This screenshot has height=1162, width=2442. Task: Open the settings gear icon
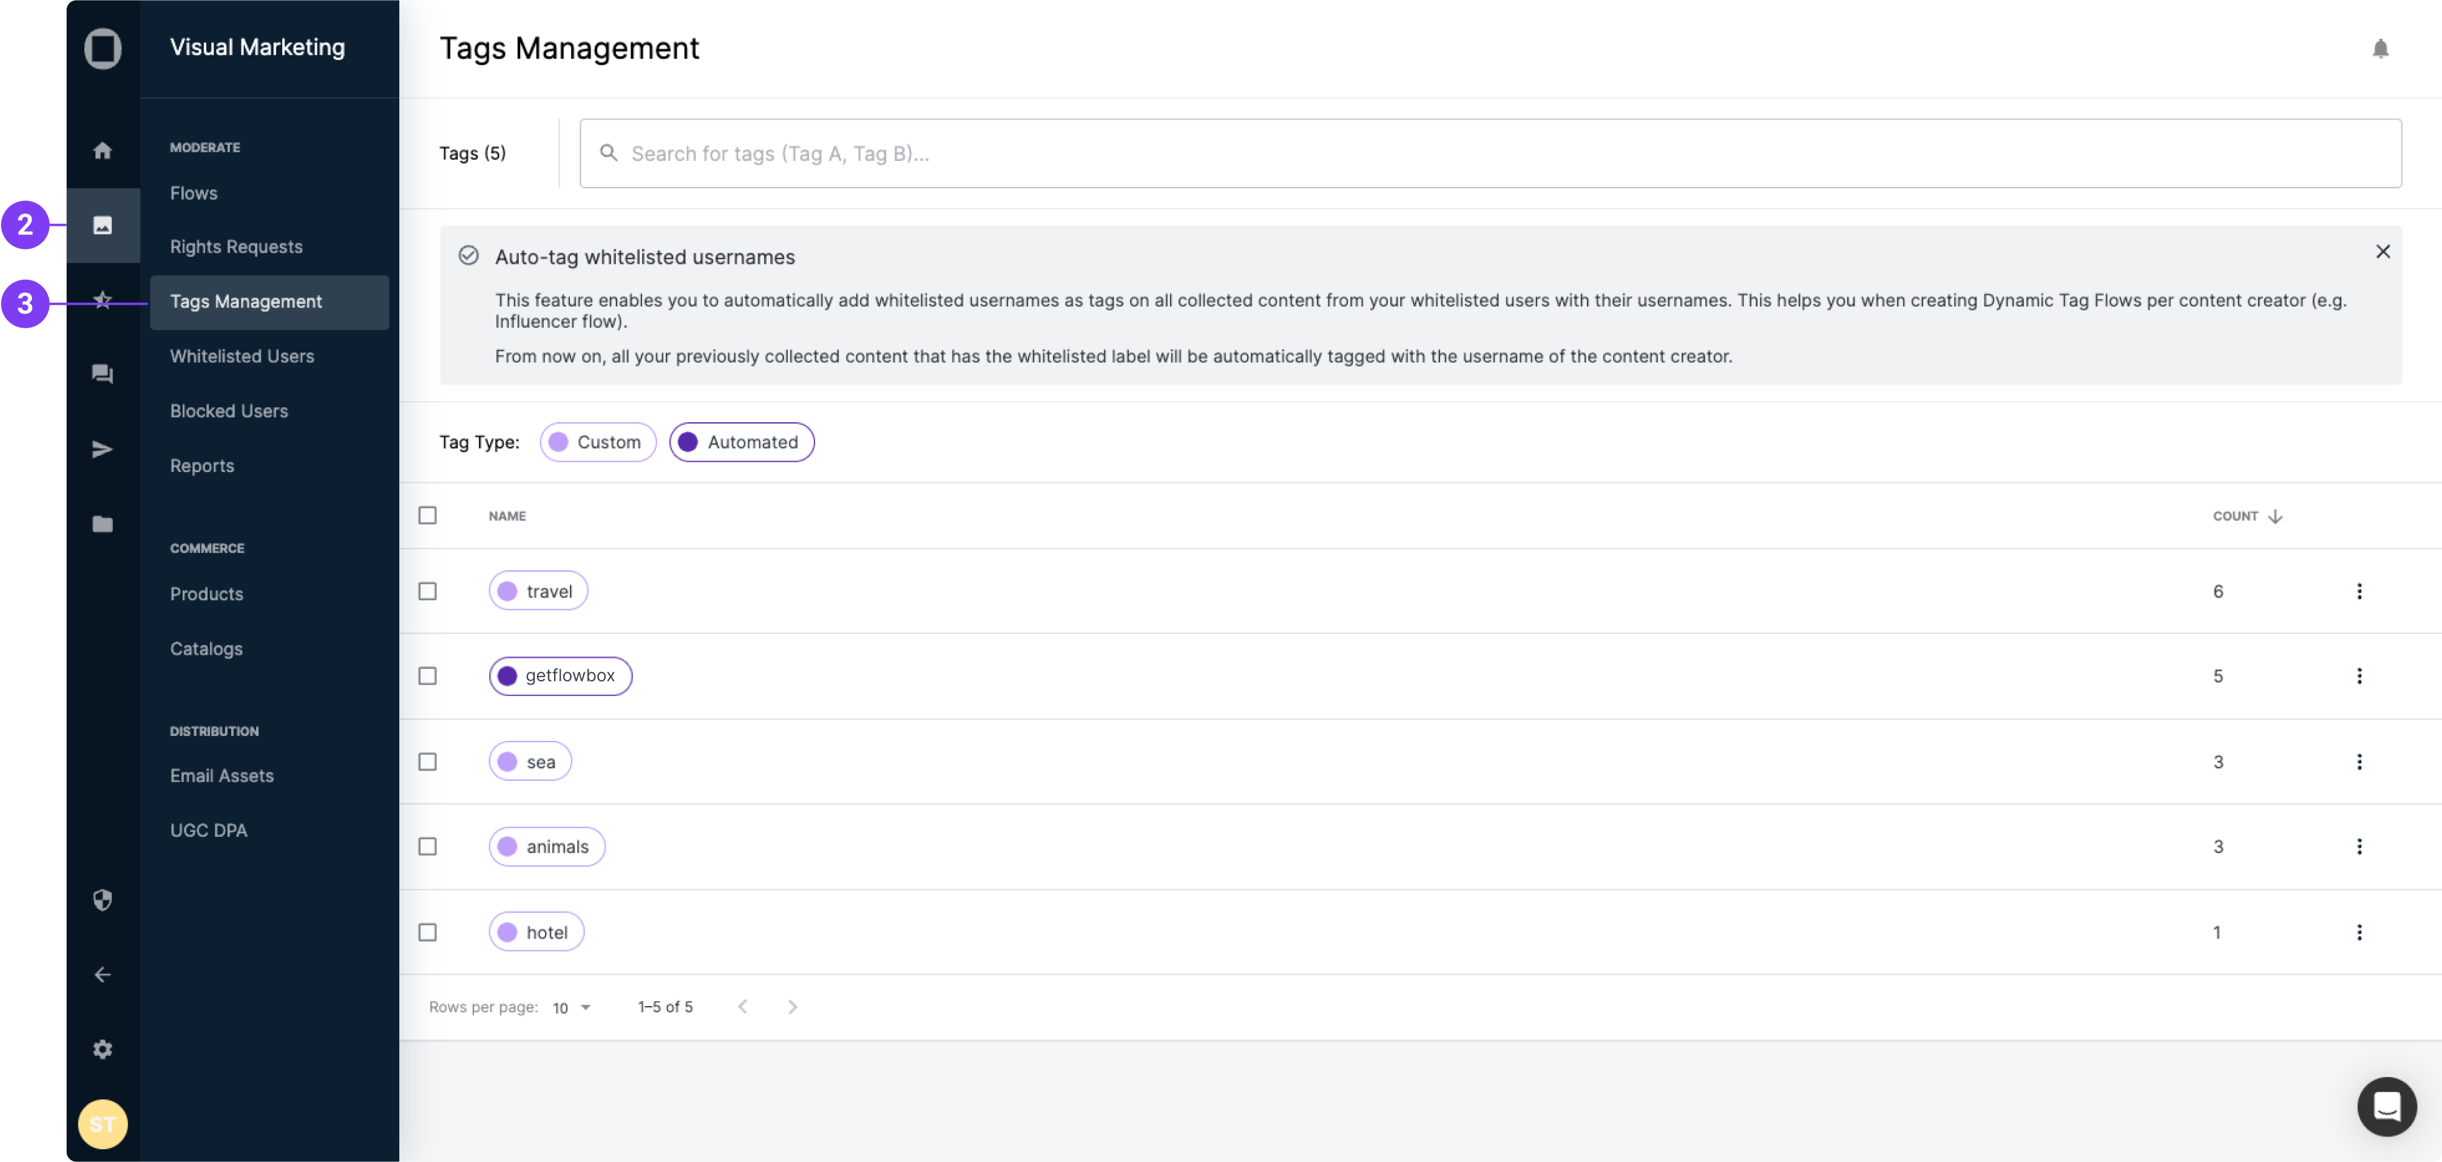click(103, 1049)
